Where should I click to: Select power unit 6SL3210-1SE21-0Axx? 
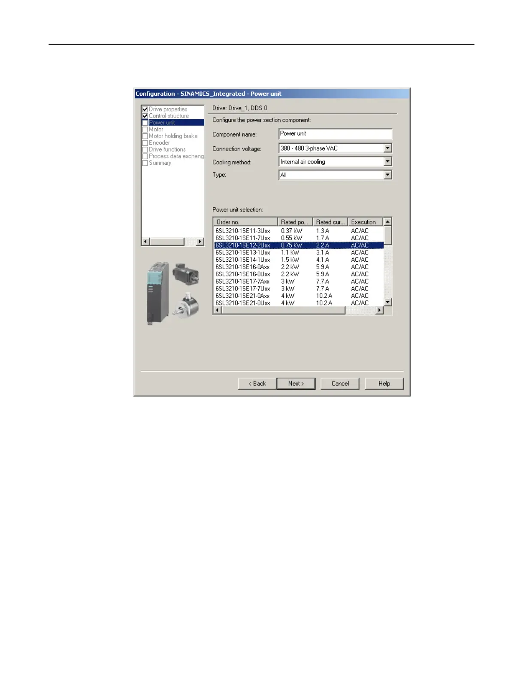pyautogui.click(x=299, y=296)
